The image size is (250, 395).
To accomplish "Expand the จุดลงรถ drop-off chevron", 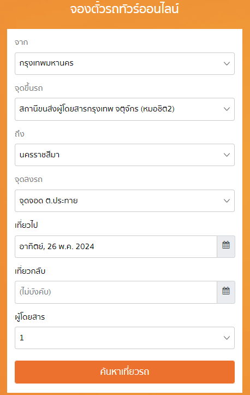I will [x=227, y=201].
